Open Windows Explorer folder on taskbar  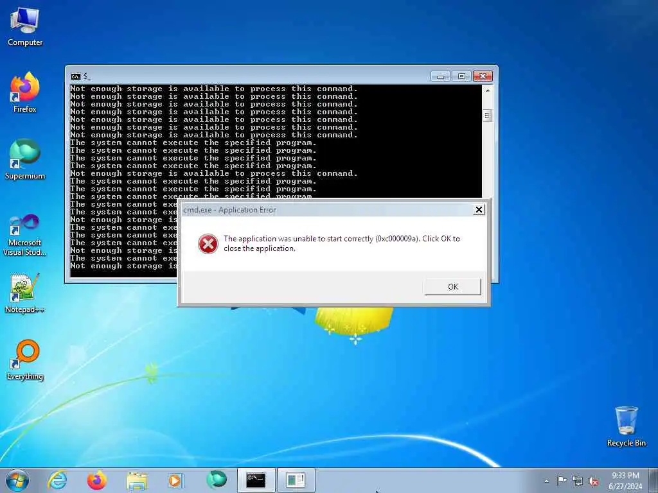pos(137,481)
